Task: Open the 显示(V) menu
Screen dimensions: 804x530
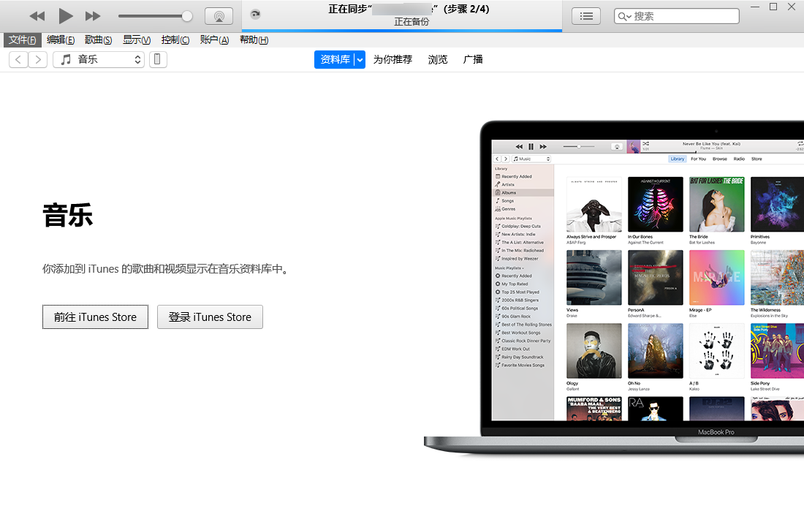Action: pyautogui.click(x=137, y=39)
